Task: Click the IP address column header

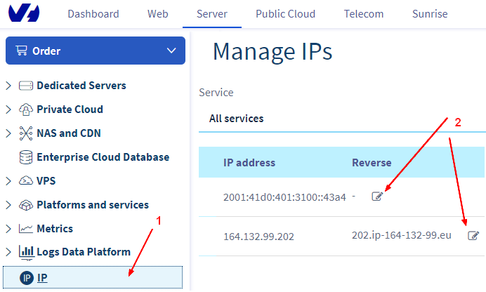Action: (x=249, y=163)
